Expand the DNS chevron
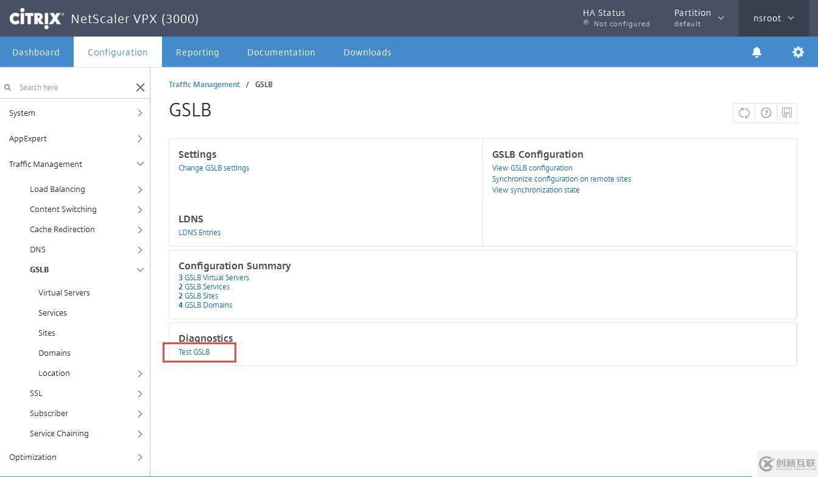Image resolution: width=818 pixels, height=477 pixels. click(139, 250)
